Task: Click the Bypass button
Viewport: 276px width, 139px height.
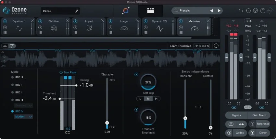Action: pyautogui.click(x=236, y=115)
